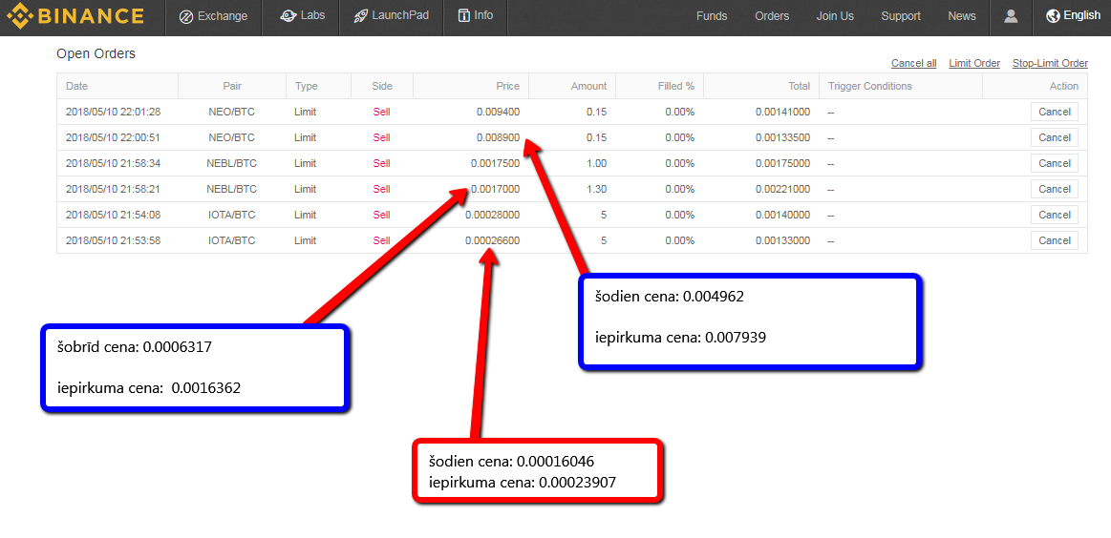1111x538 pixels.
Task: Click the amount 1.00
Action: (x=597, y=163)
